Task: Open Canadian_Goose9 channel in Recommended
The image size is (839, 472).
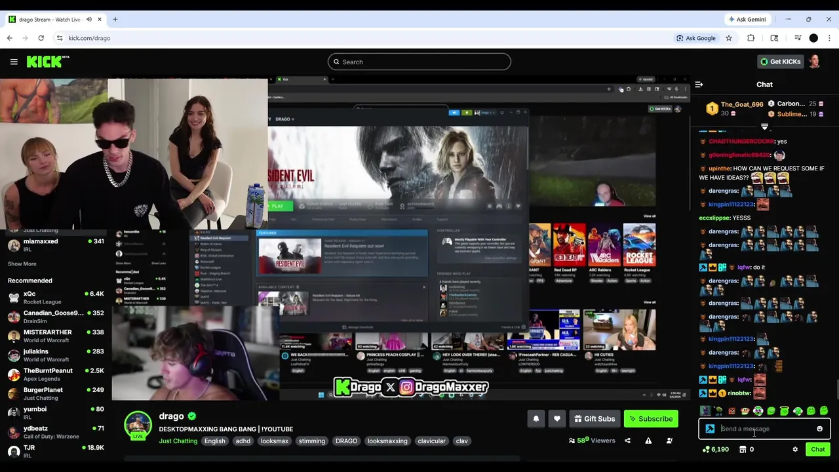Action: tap(56, 317)
